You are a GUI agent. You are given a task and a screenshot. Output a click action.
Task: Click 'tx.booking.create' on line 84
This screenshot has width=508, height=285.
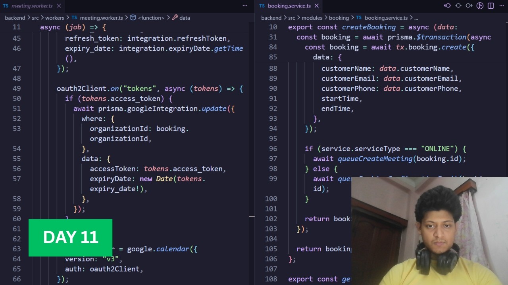(x=431, y=47)
